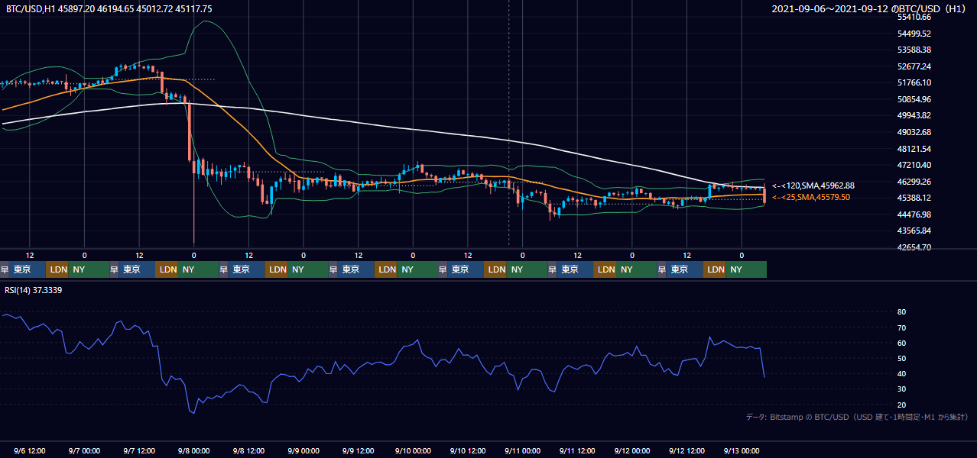Viewport: 977px width, 458px height.
Task: Click the 48121.54 price axis label
Action: coord(914,149)
